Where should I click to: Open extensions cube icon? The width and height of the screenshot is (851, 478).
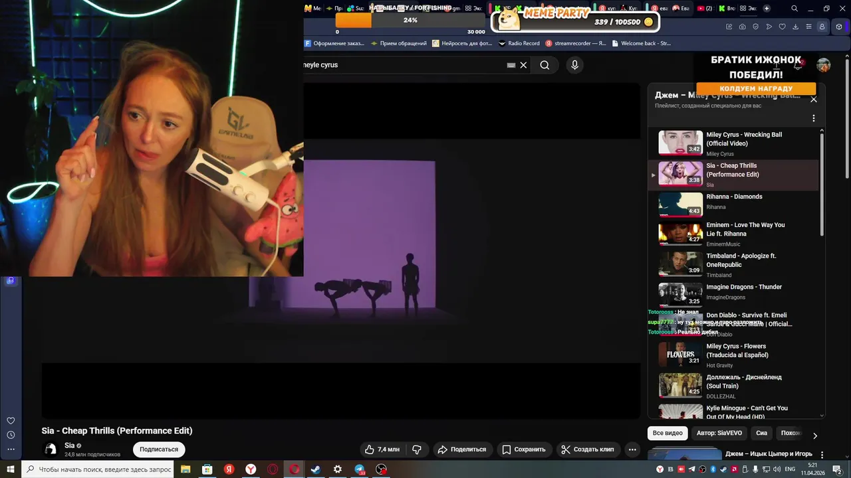point(839,27)
